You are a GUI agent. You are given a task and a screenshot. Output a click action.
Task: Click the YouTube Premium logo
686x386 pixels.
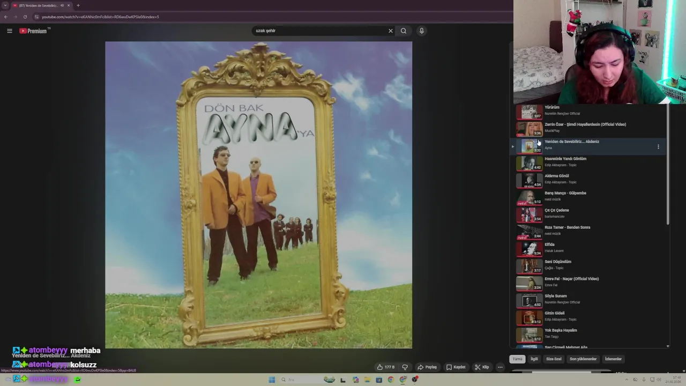(33, 31)
